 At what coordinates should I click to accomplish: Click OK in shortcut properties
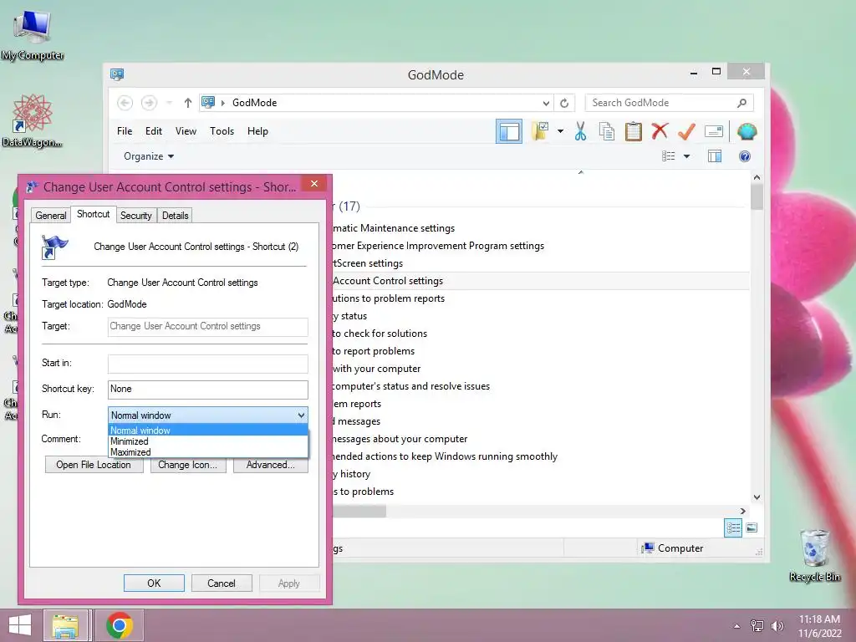154,583
